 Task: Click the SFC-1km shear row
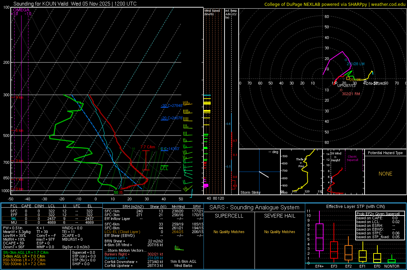[x=154, y=211]
